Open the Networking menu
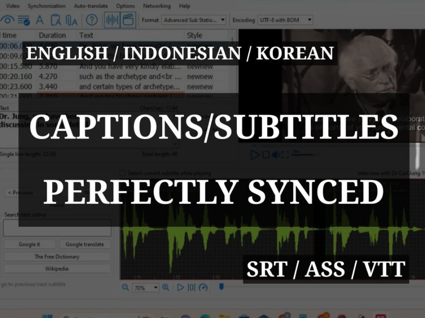The image size is (425, 318). pyautogui.click(x=157, y=6)
